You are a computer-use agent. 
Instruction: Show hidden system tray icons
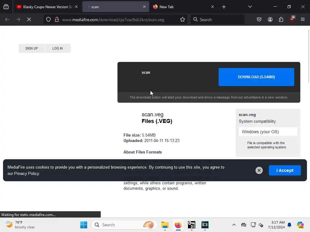[x=234, y=225]
